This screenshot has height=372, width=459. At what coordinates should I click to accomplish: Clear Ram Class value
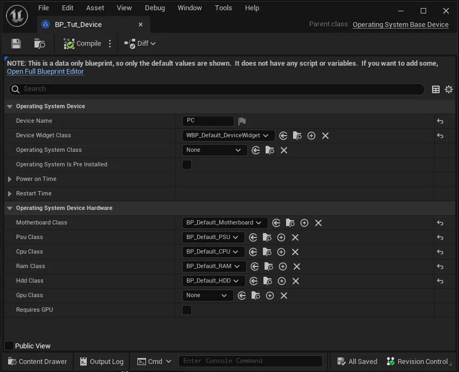(x=297, y=266)
